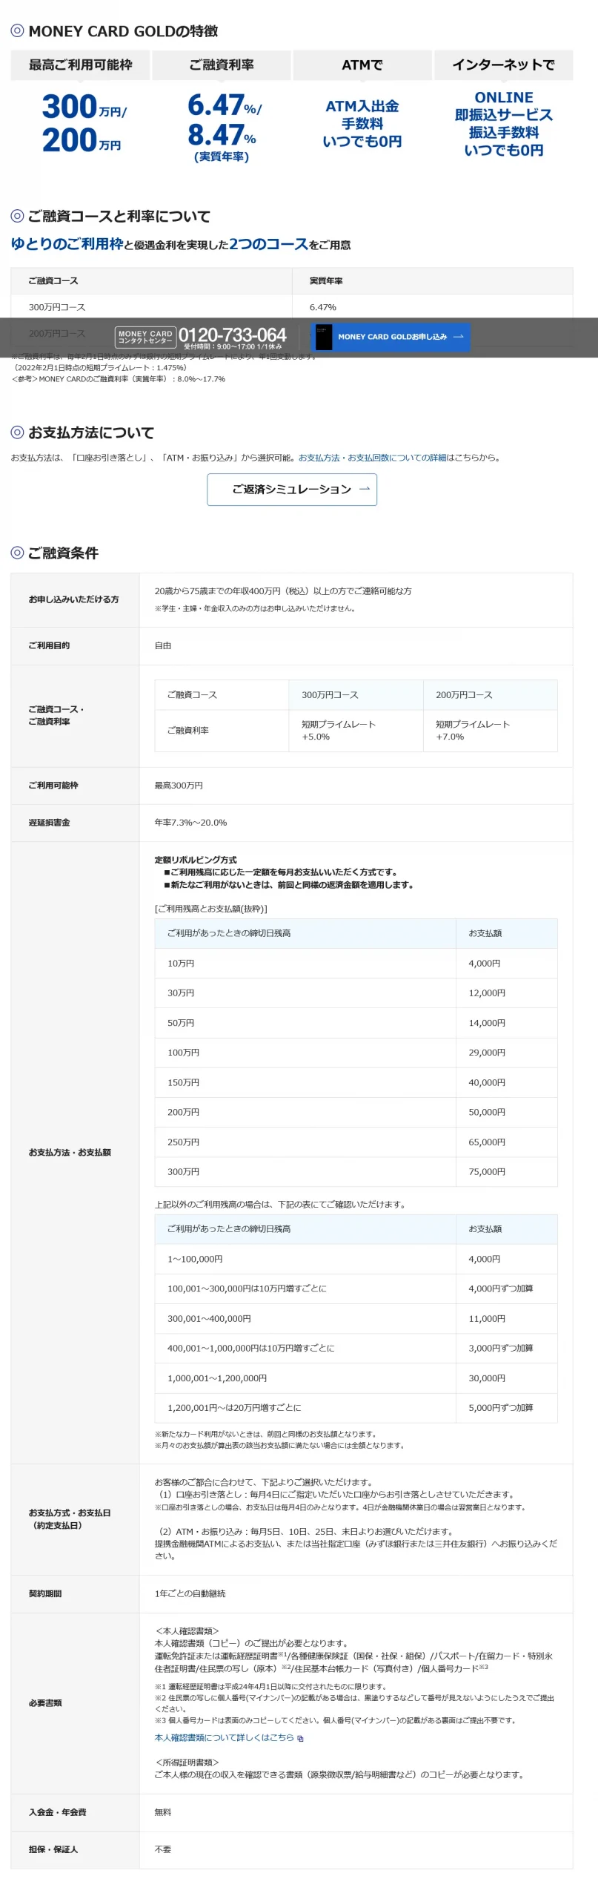Image resolution: width=598 pixels, height=1899 pixels.
Task: Click the <所得証明書類> heading text
Action: [187, 1762]
